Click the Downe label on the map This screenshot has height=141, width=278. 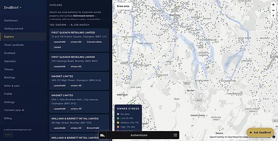coord(219,133)
